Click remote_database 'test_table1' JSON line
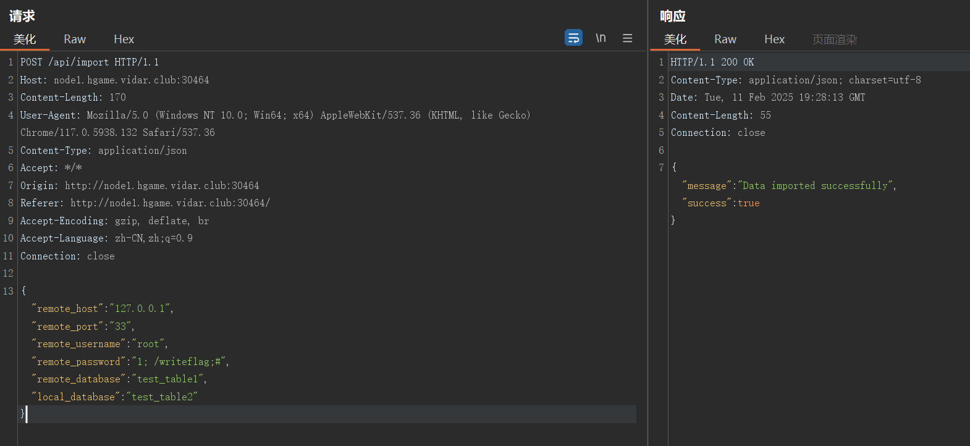This screenshot has height=446, width=970. [119, 379]
